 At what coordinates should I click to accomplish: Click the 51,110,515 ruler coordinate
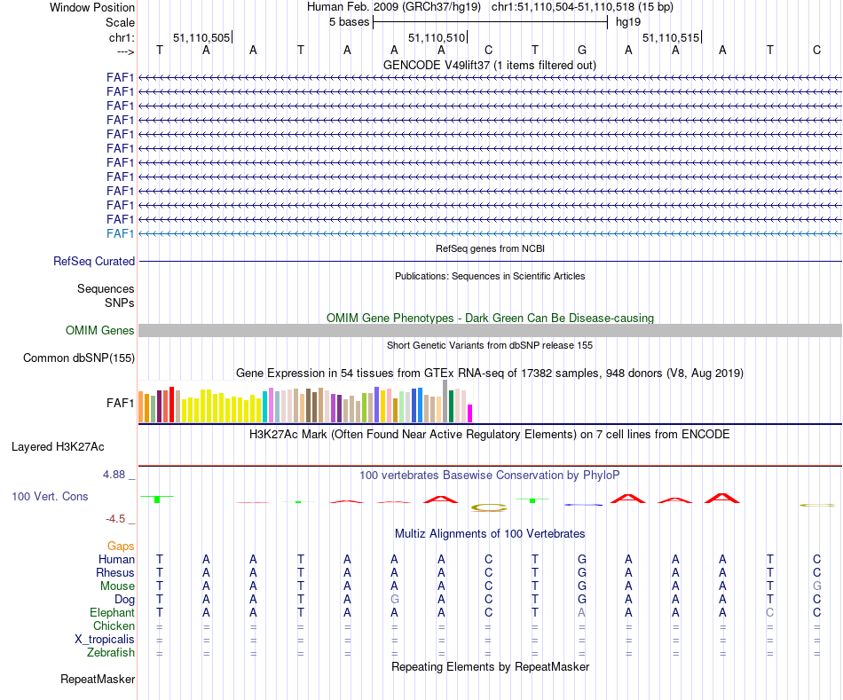pyautogui.click(x=671, y=37)
